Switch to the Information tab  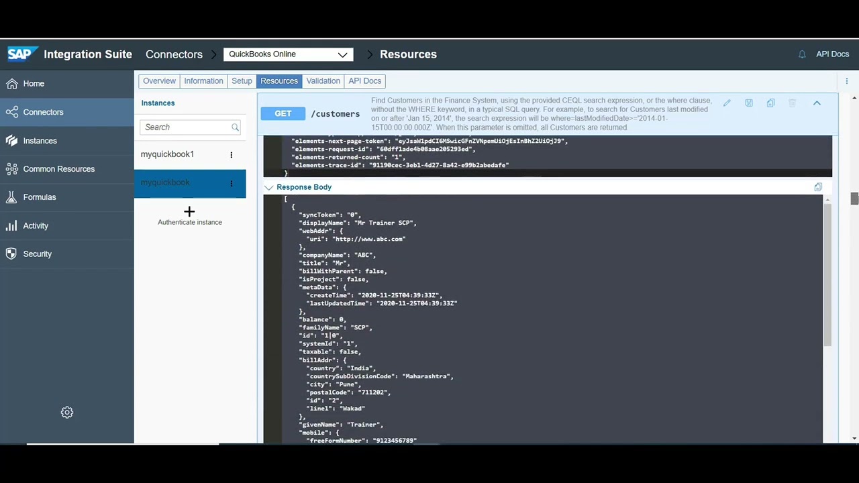(203, 81)
